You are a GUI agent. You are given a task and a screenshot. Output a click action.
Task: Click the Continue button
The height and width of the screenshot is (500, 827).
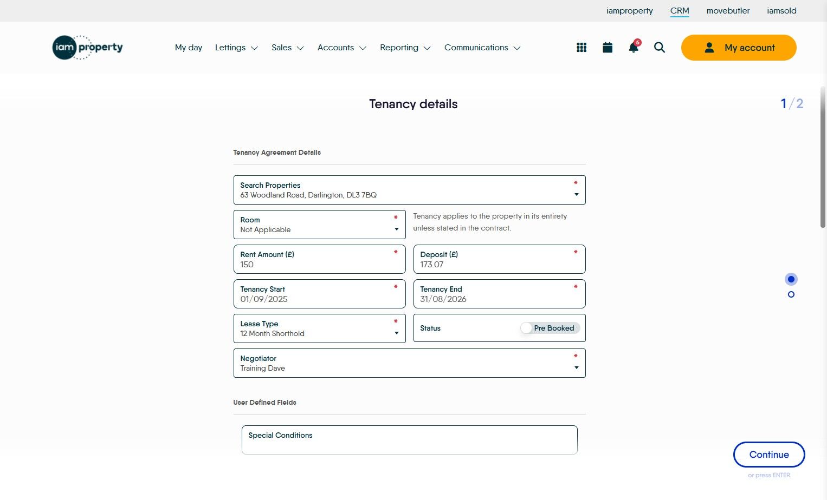(x=768, y=455)
